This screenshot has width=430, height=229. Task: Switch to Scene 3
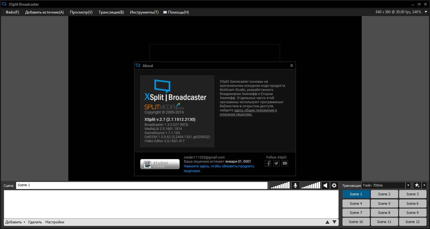(x=413, y=194)
